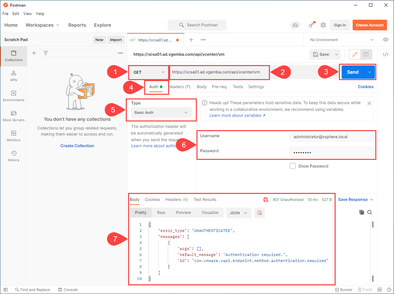Click the Save request button
This screenshot has height=294, width=394.
[321, 54]
